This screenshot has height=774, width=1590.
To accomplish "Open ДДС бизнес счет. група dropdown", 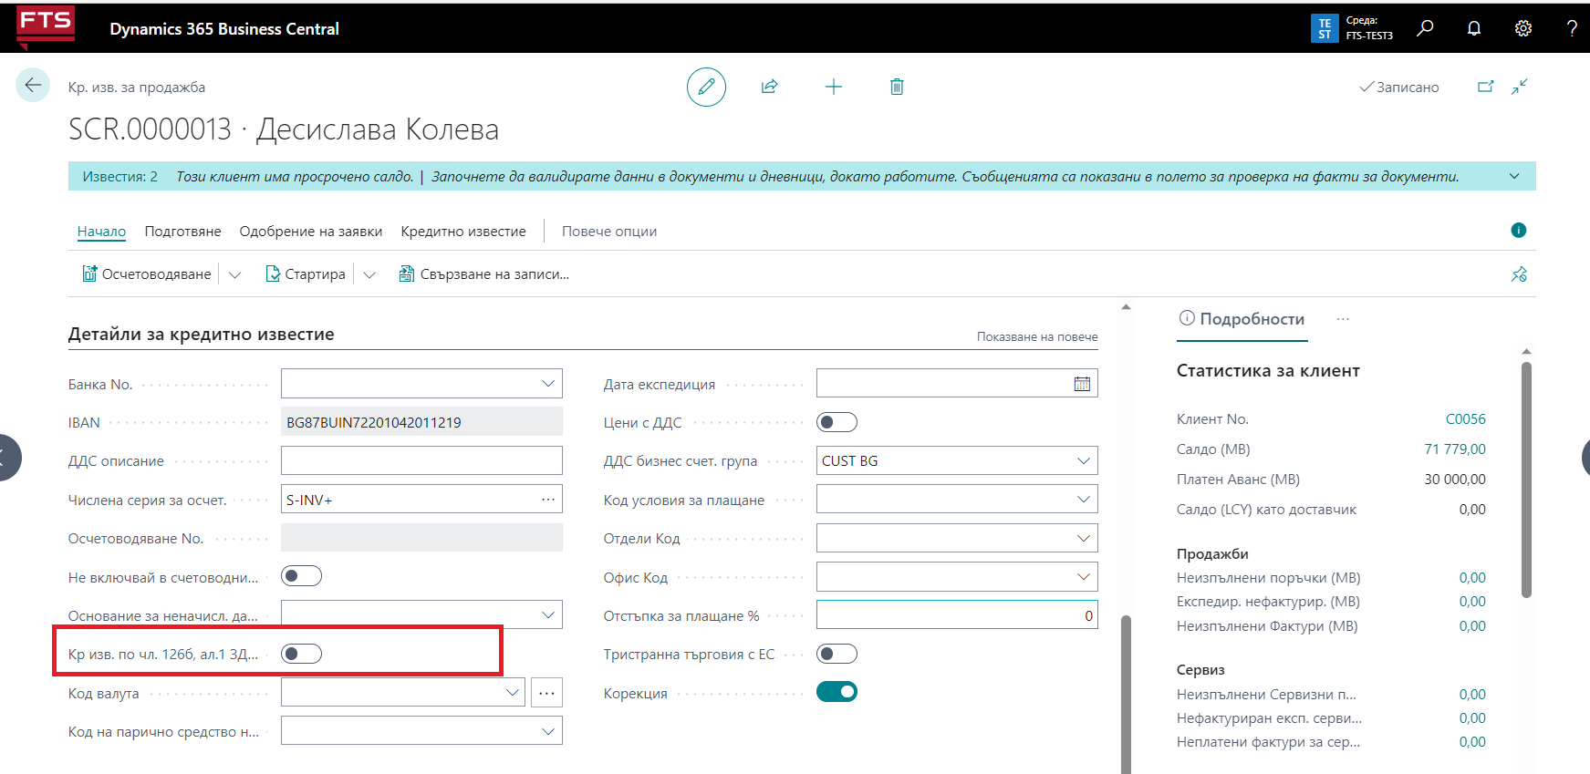I will point(1084,460).
